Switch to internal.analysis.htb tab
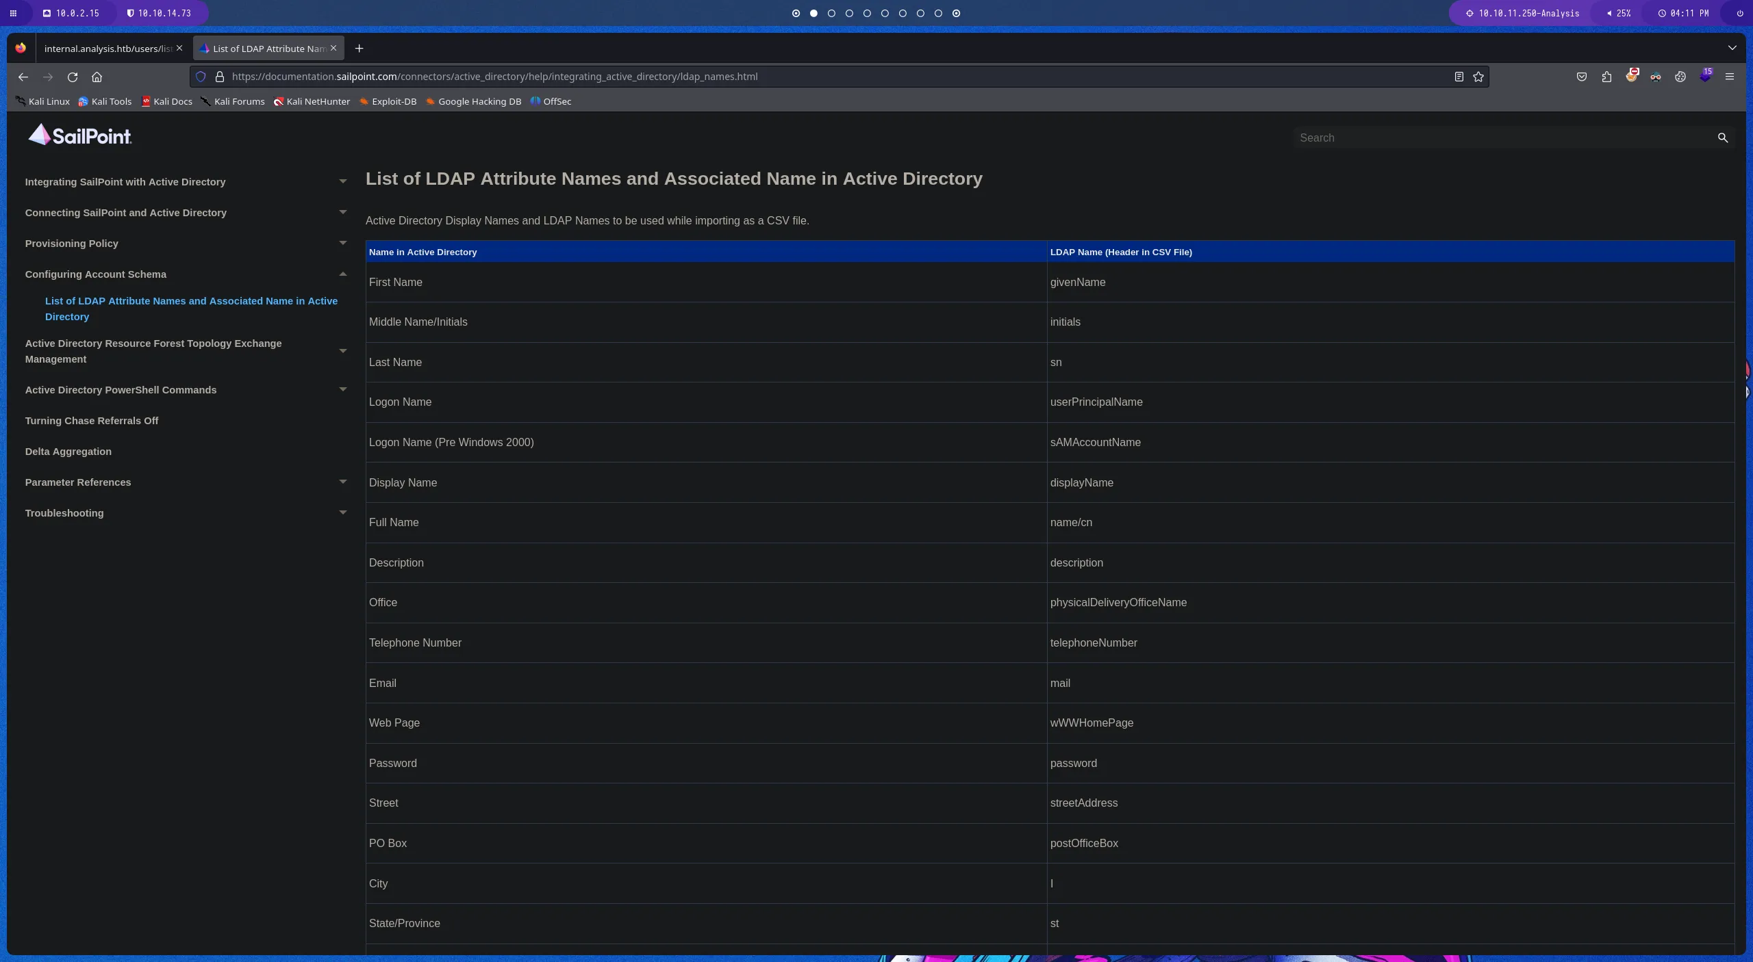The height and width of the screenshot is (962, 1753). (x=108, y=49)
